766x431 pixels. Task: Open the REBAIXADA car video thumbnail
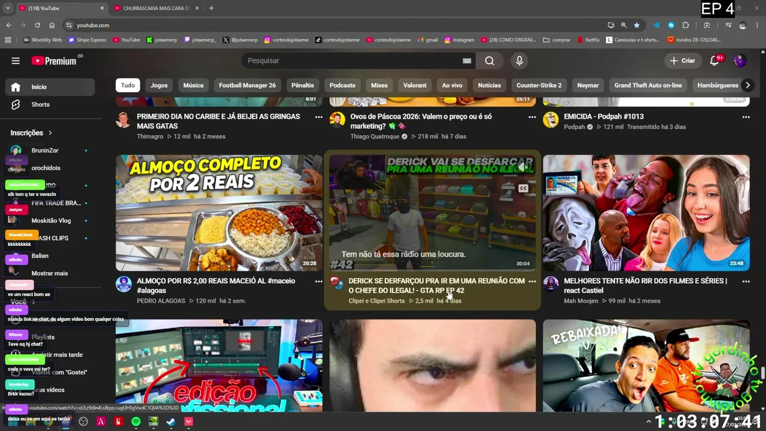[646, 365]
